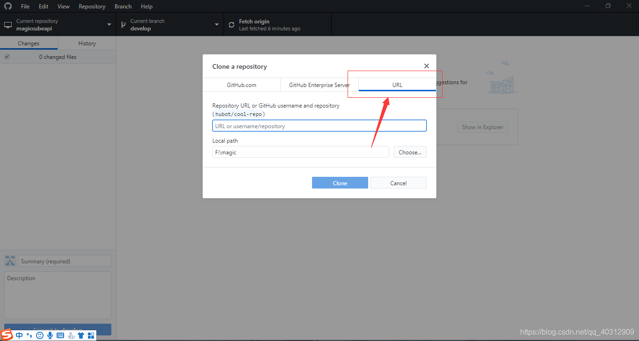Open the Edit menu
This screenshot has width=639, height=341.
[x=44, y=7]
